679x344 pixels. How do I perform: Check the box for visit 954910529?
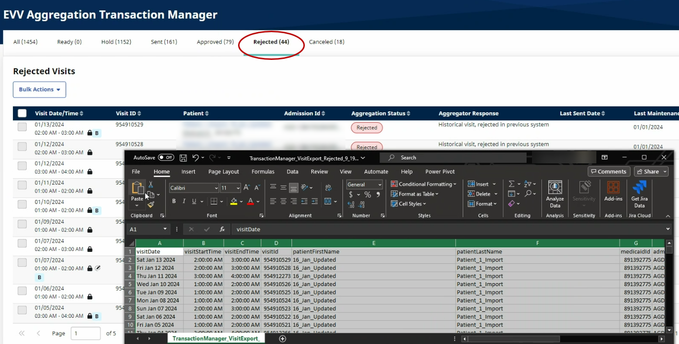coord(22,127)
